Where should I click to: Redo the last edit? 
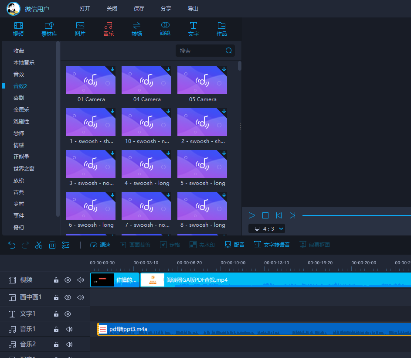tap(25, 245)
